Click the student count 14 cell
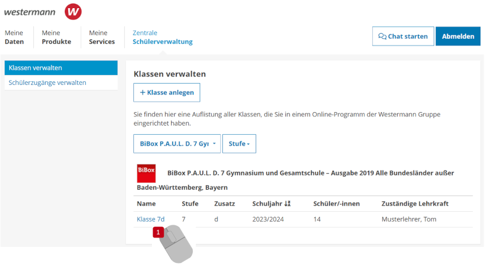Screen dimensions: 494x266 317,219
